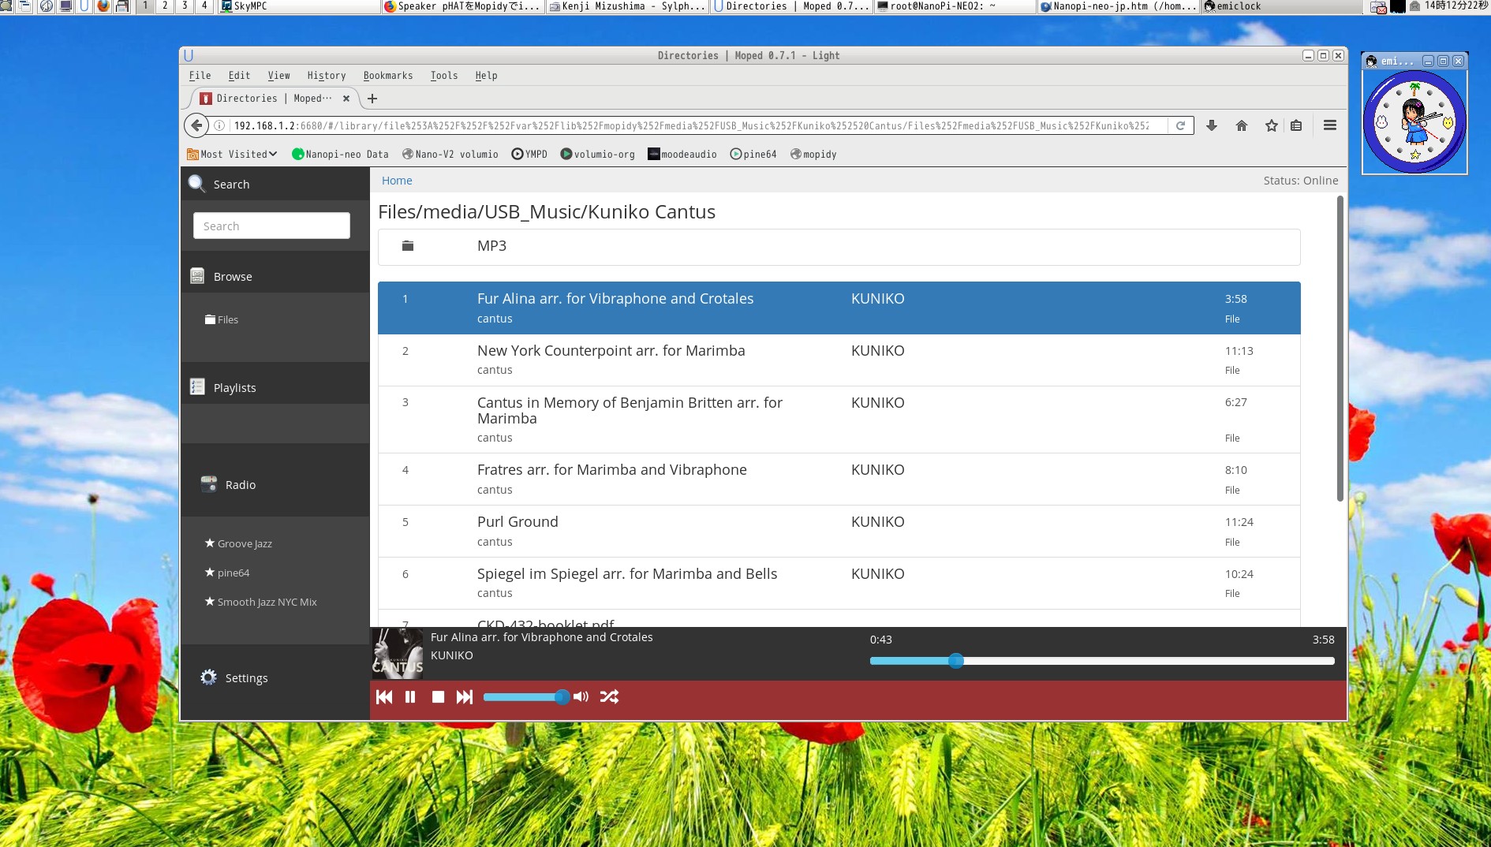Image resolution: width=1491 pixels, height=847 pixels.
Task: Open the Firefox hamburger menu
Action: [1330, 126]
